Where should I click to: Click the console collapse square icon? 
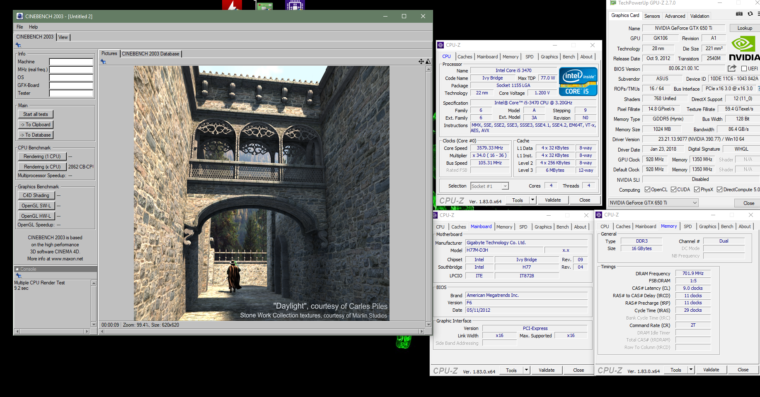coord(17,269)
